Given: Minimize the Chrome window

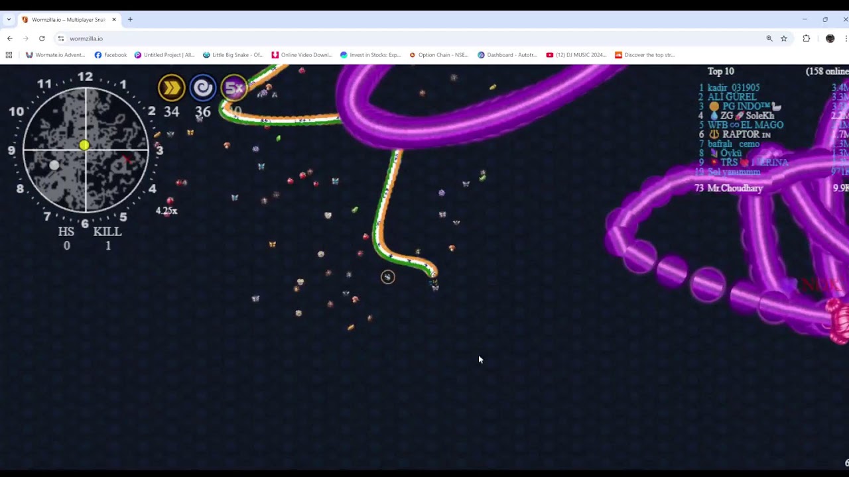Looking at the screenshot, I should click(805, 19).
